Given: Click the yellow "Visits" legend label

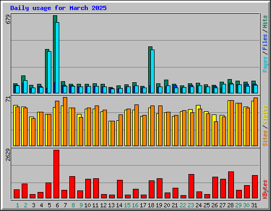Looking at the screenshot, I should (265, 115).
